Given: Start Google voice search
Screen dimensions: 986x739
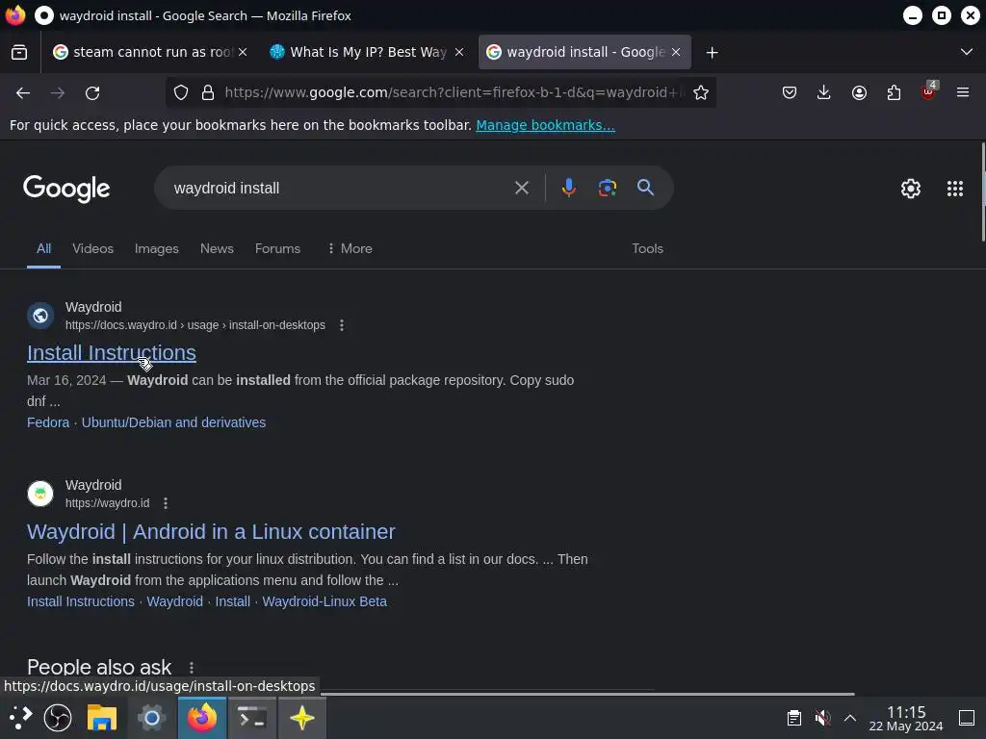Looking at the screenshot, I should [x=568, y=188].
